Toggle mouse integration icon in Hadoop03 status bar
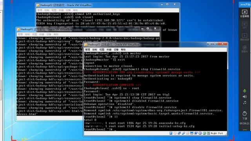Viewport: 251px width, 141px height. pyautogui.click(x=204, y=133)
